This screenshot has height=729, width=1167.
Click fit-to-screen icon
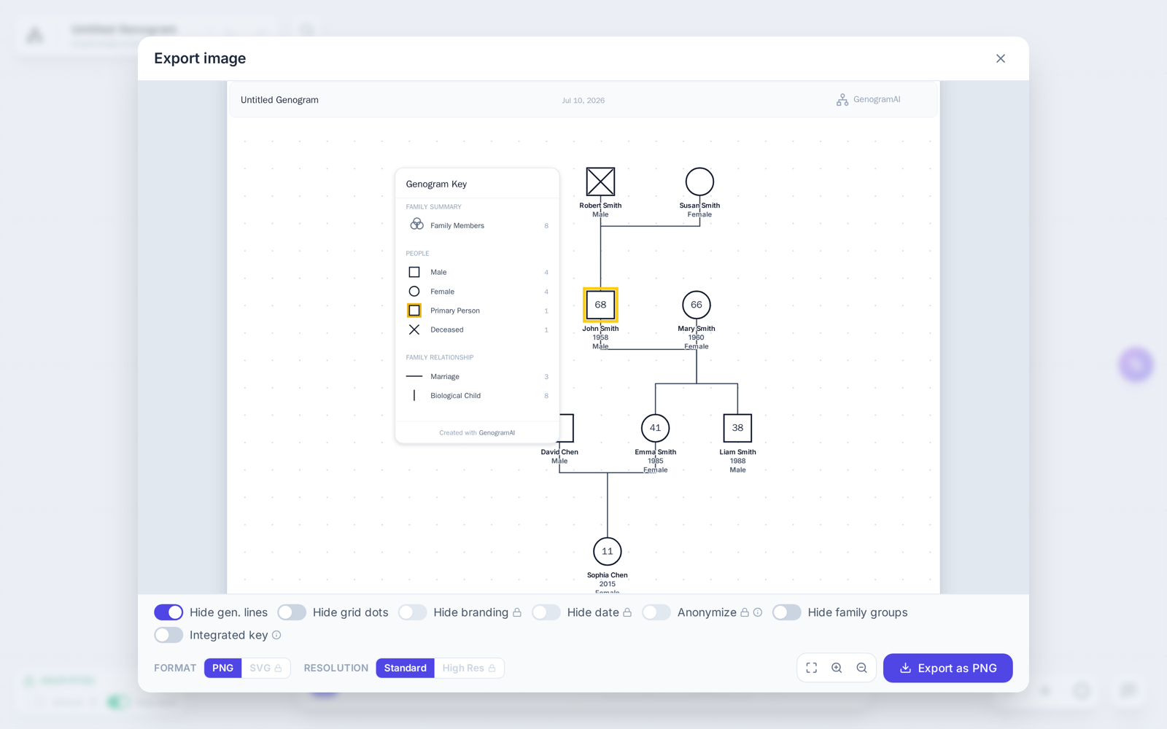pyautogui.click(x=811, y=668)
